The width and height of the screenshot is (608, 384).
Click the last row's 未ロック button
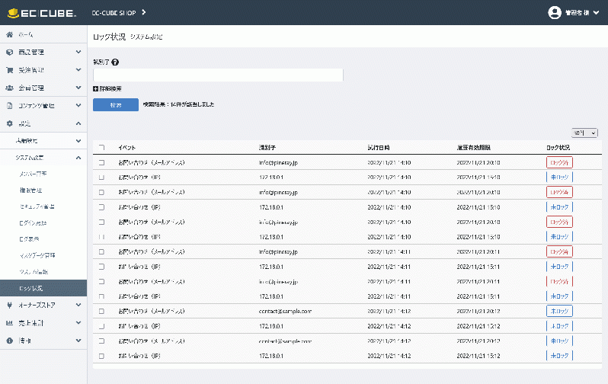[559, 356]
